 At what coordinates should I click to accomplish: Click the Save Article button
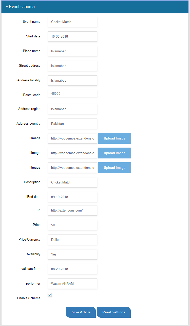tap(81, 312)
